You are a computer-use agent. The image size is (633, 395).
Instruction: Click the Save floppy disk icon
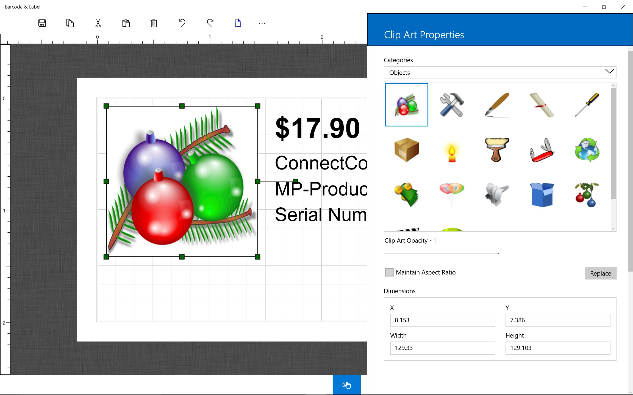point(42,23)
